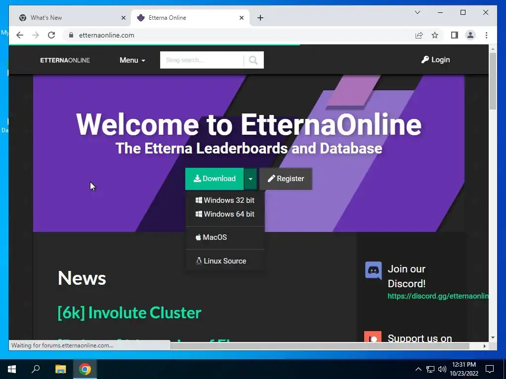Click the ETTERNAONLINE site logo
The height and width of the screenshot is (379, 506).
point(65,60)
